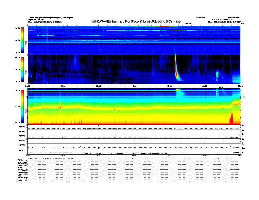Click the 24:00 tick under RAD1 spectrogram
The image size is (259, 200).
click(240, 86)
